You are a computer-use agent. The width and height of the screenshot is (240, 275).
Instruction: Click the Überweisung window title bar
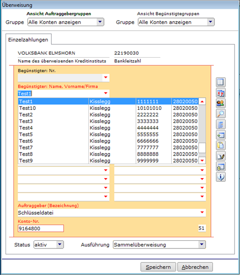pyautogui.click(x=120, y=5)
